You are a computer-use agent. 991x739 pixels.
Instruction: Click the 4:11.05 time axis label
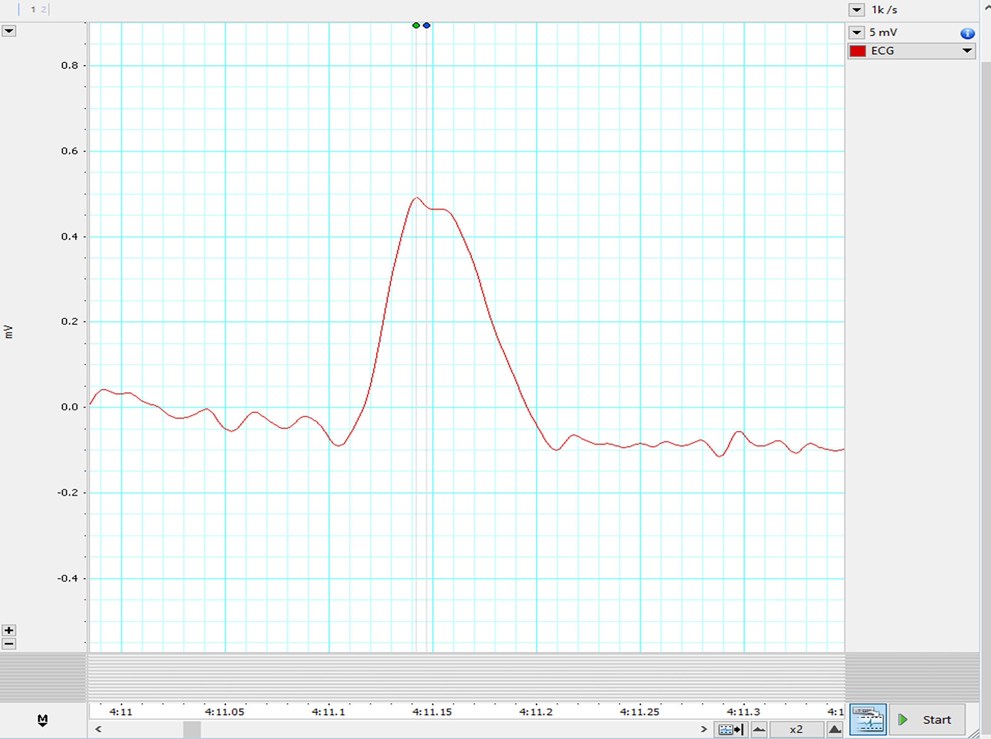pyautogui.click(x=224, y=712)
